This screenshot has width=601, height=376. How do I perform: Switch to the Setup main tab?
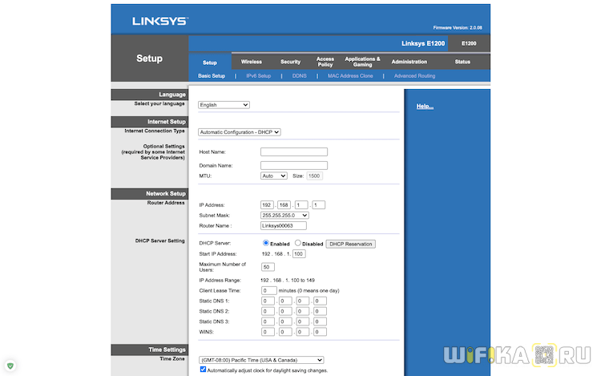(x=210, y=63)
